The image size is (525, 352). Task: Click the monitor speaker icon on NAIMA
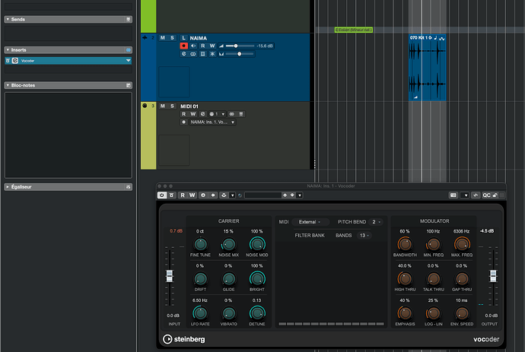click(x=192, y=46)
